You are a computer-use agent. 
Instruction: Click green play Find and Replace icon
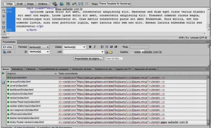[x=3, y=73]
